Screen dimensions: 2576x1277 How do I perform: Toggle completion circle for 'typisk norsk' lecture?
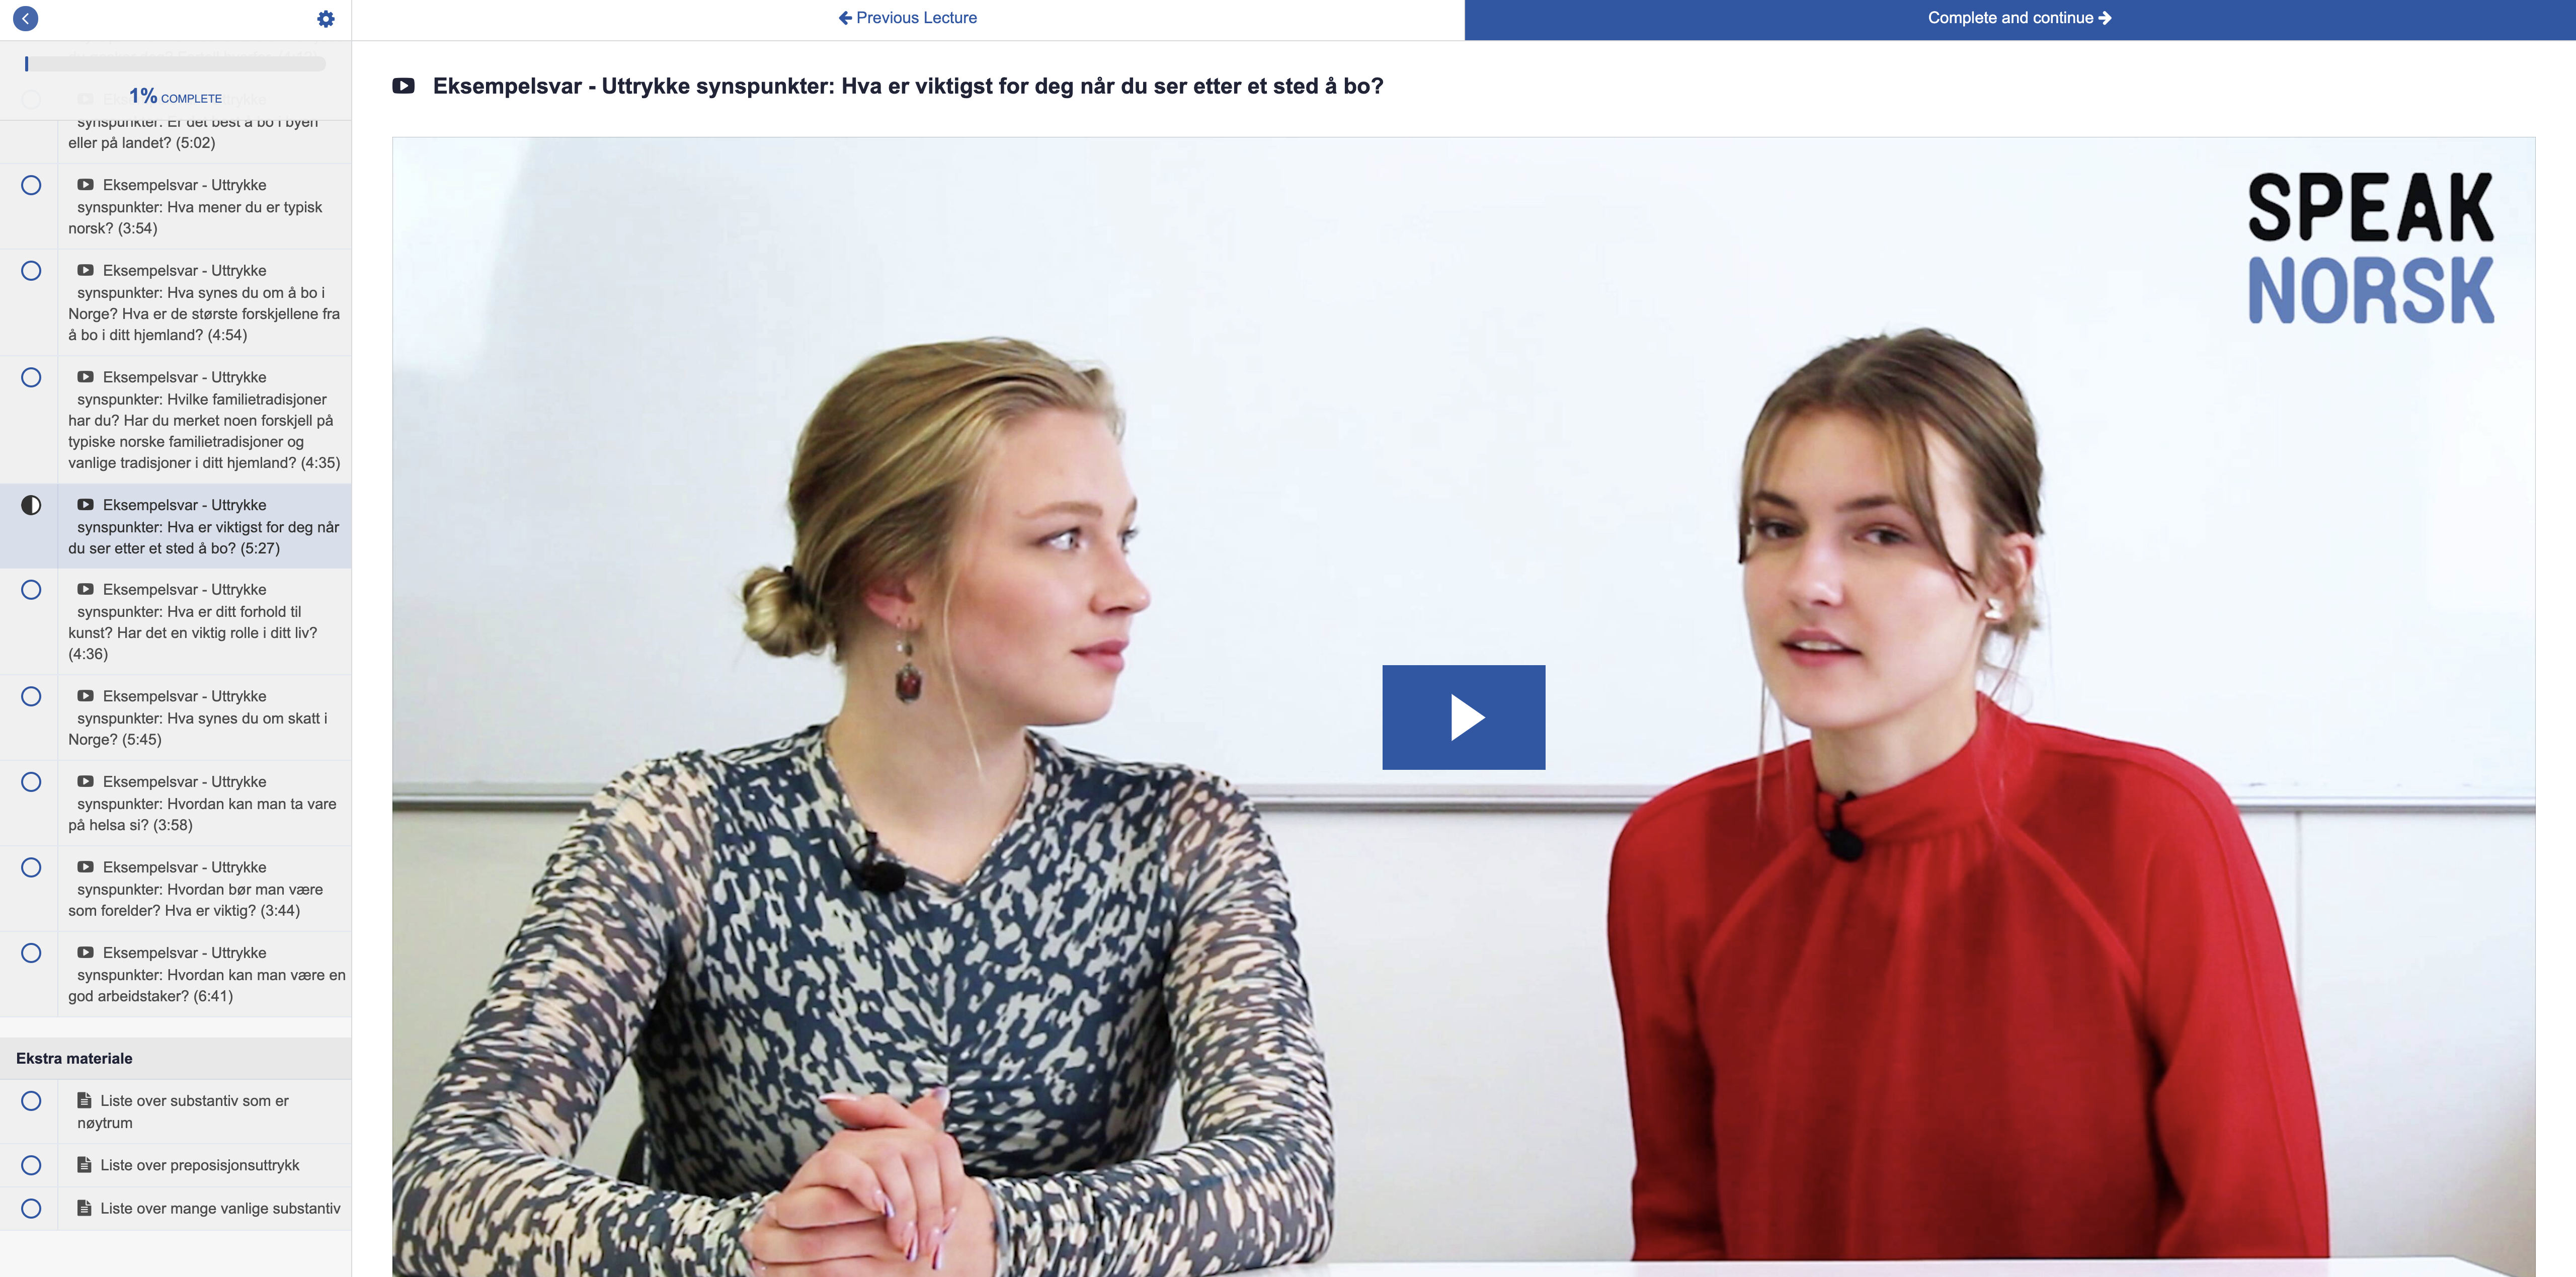pyautogui.click(x=31, y=185)
